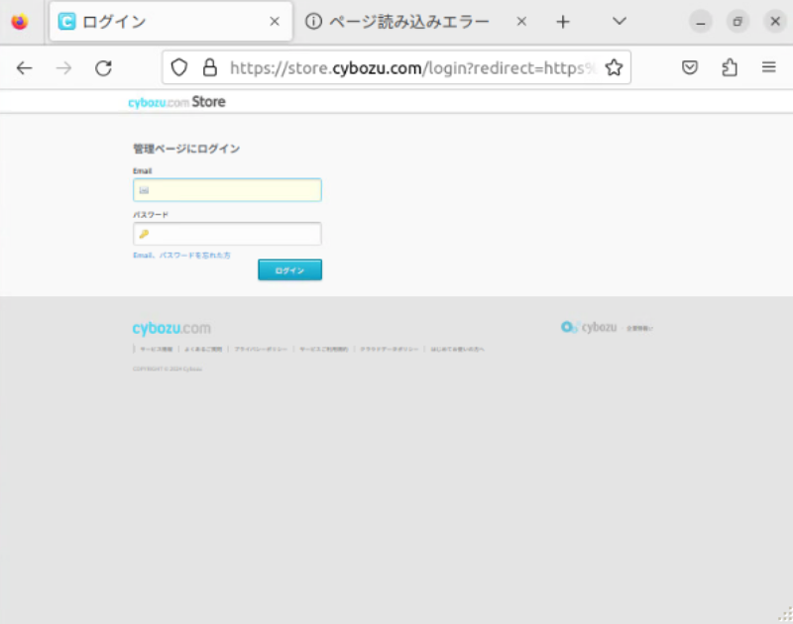Open the サービスご利用規約 footer link
This screenshot has width=793, height=624.
pyautogui.click(x=324, y=349)
